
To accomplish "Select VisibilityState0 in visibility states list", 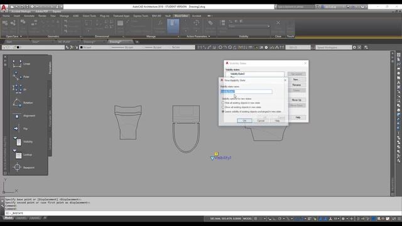I will coord(237,74).
